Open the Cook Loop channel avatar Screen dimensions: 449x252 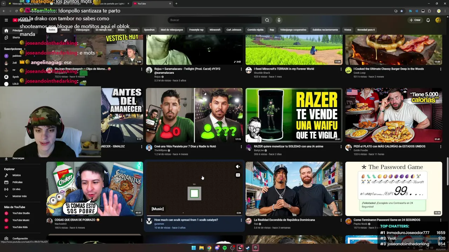pos(348,70)
